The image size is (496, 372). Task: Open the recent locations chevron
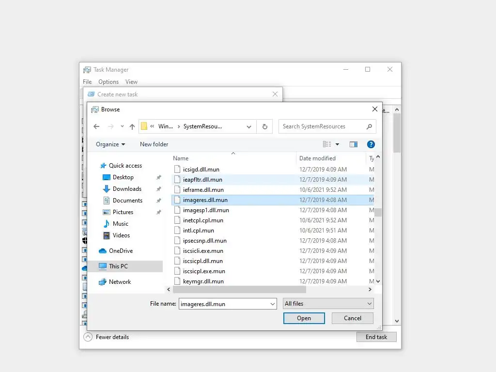tap(122, 126)
